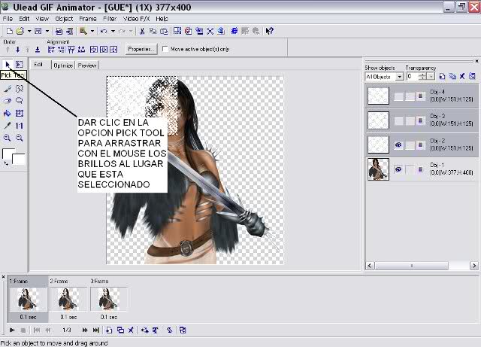Click the Duplicate object icon in object panel
This screenshot has width=481, height=347.
pos(452,76)
